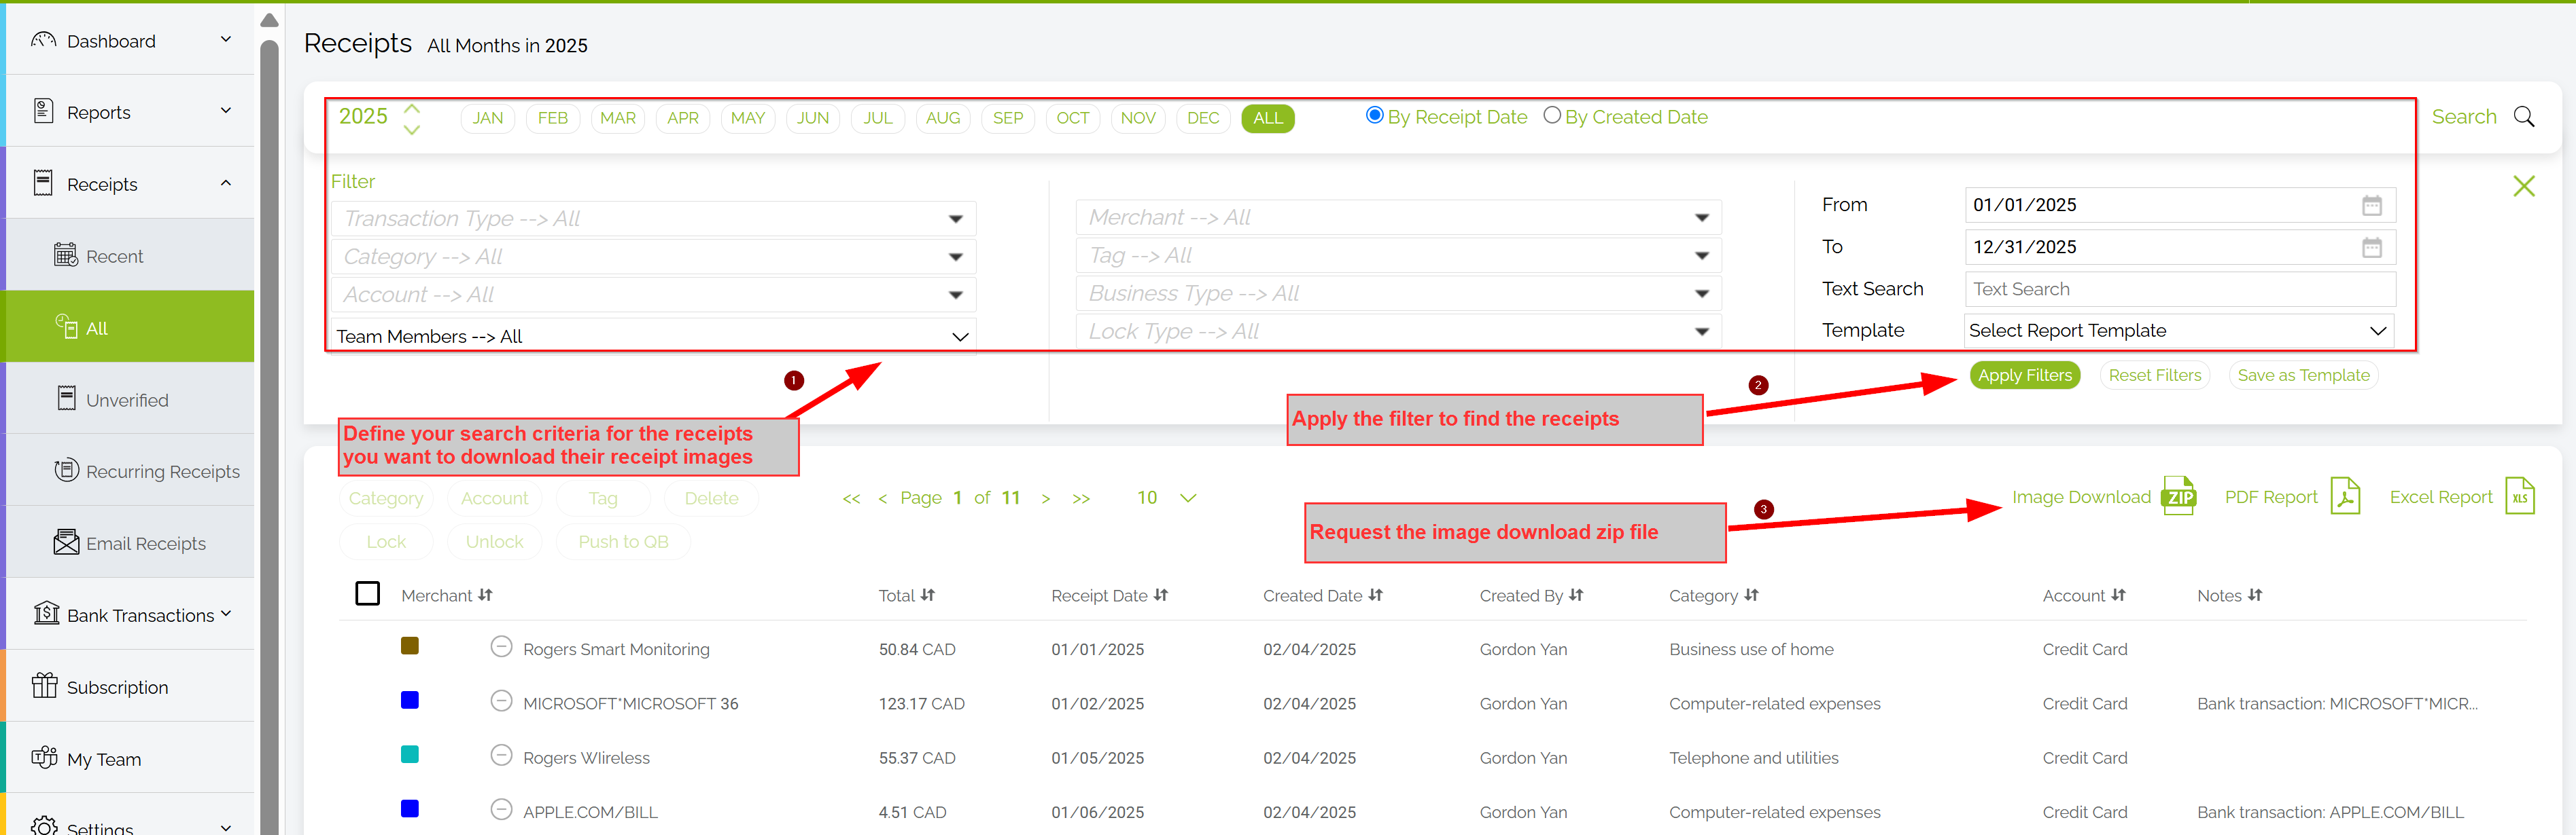Viewport: 2576px width, 835px height.
Task: Click the blue swatch beside APPLE.COM/BILL
Action: [x=409, y=808]
